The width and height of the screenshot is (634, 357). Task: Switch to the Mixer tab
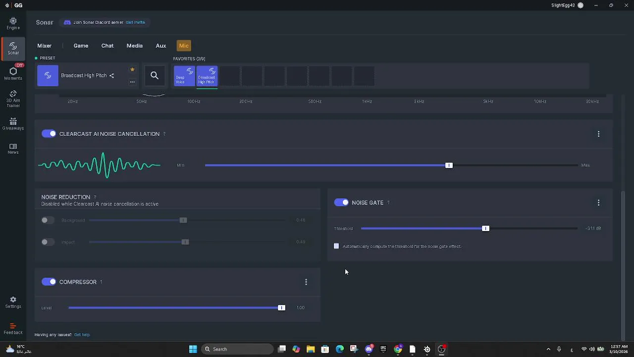45,46
